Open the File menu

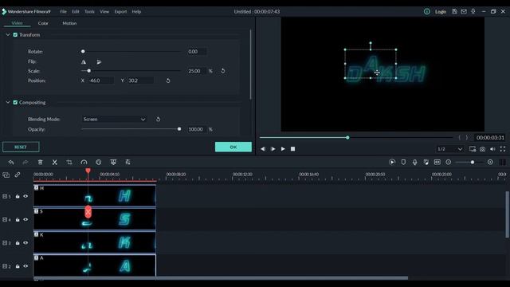click(63, 11)
